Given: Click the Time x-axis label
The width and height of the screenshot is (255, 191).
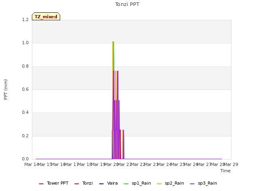Looking at the screenshot, I should (x=226, y=171).
